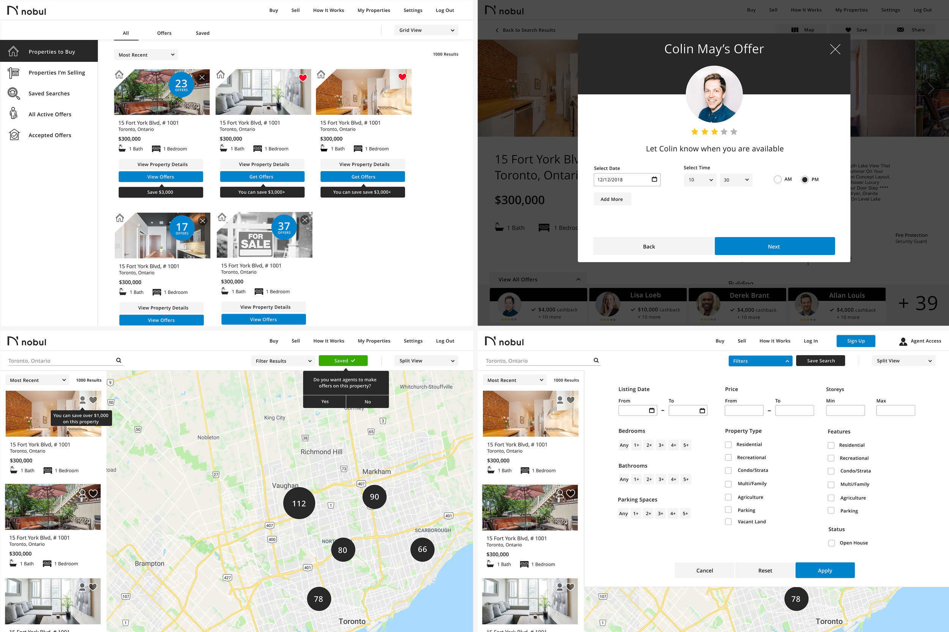Click Properties I'm Selling sign icon
This screenshot has width=949, height=632.
(13, 72)
